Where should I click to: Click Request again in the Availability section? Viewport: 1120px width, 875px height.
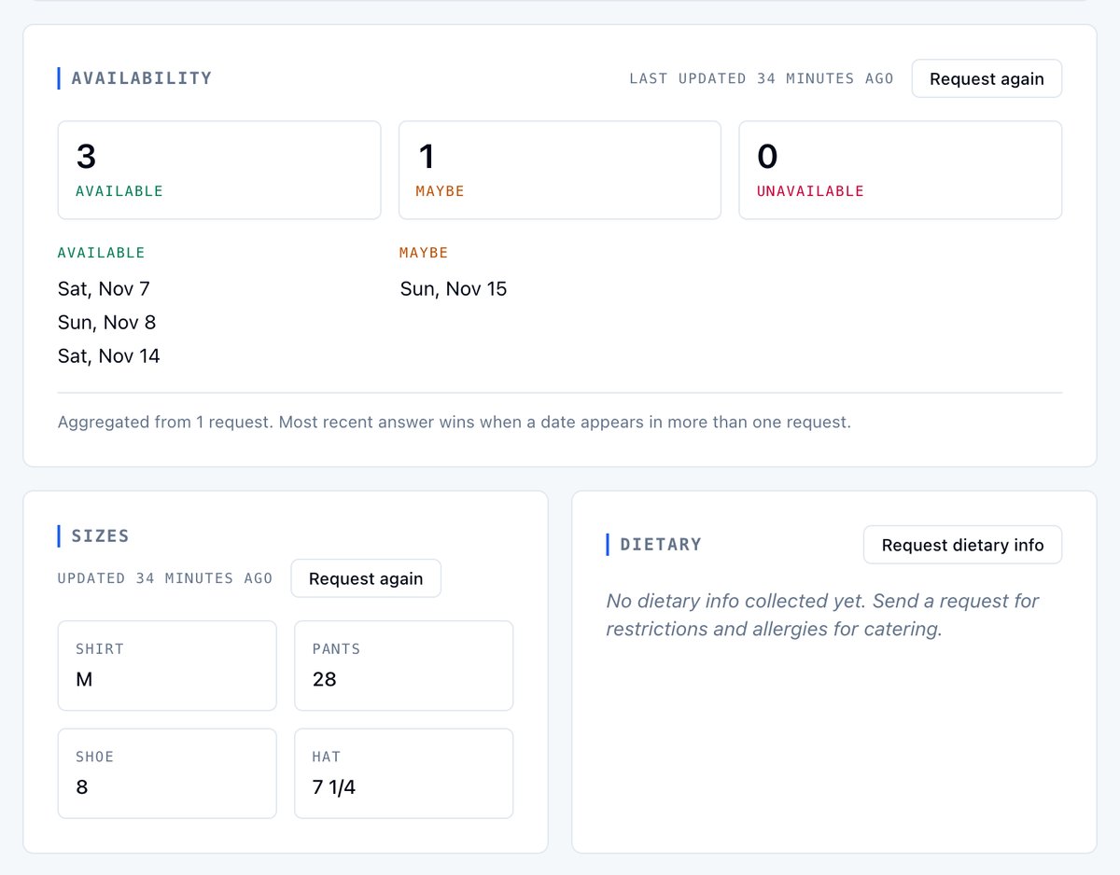tap(987, 78)
